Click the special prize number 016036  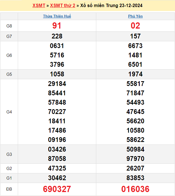tap(135, 189)
